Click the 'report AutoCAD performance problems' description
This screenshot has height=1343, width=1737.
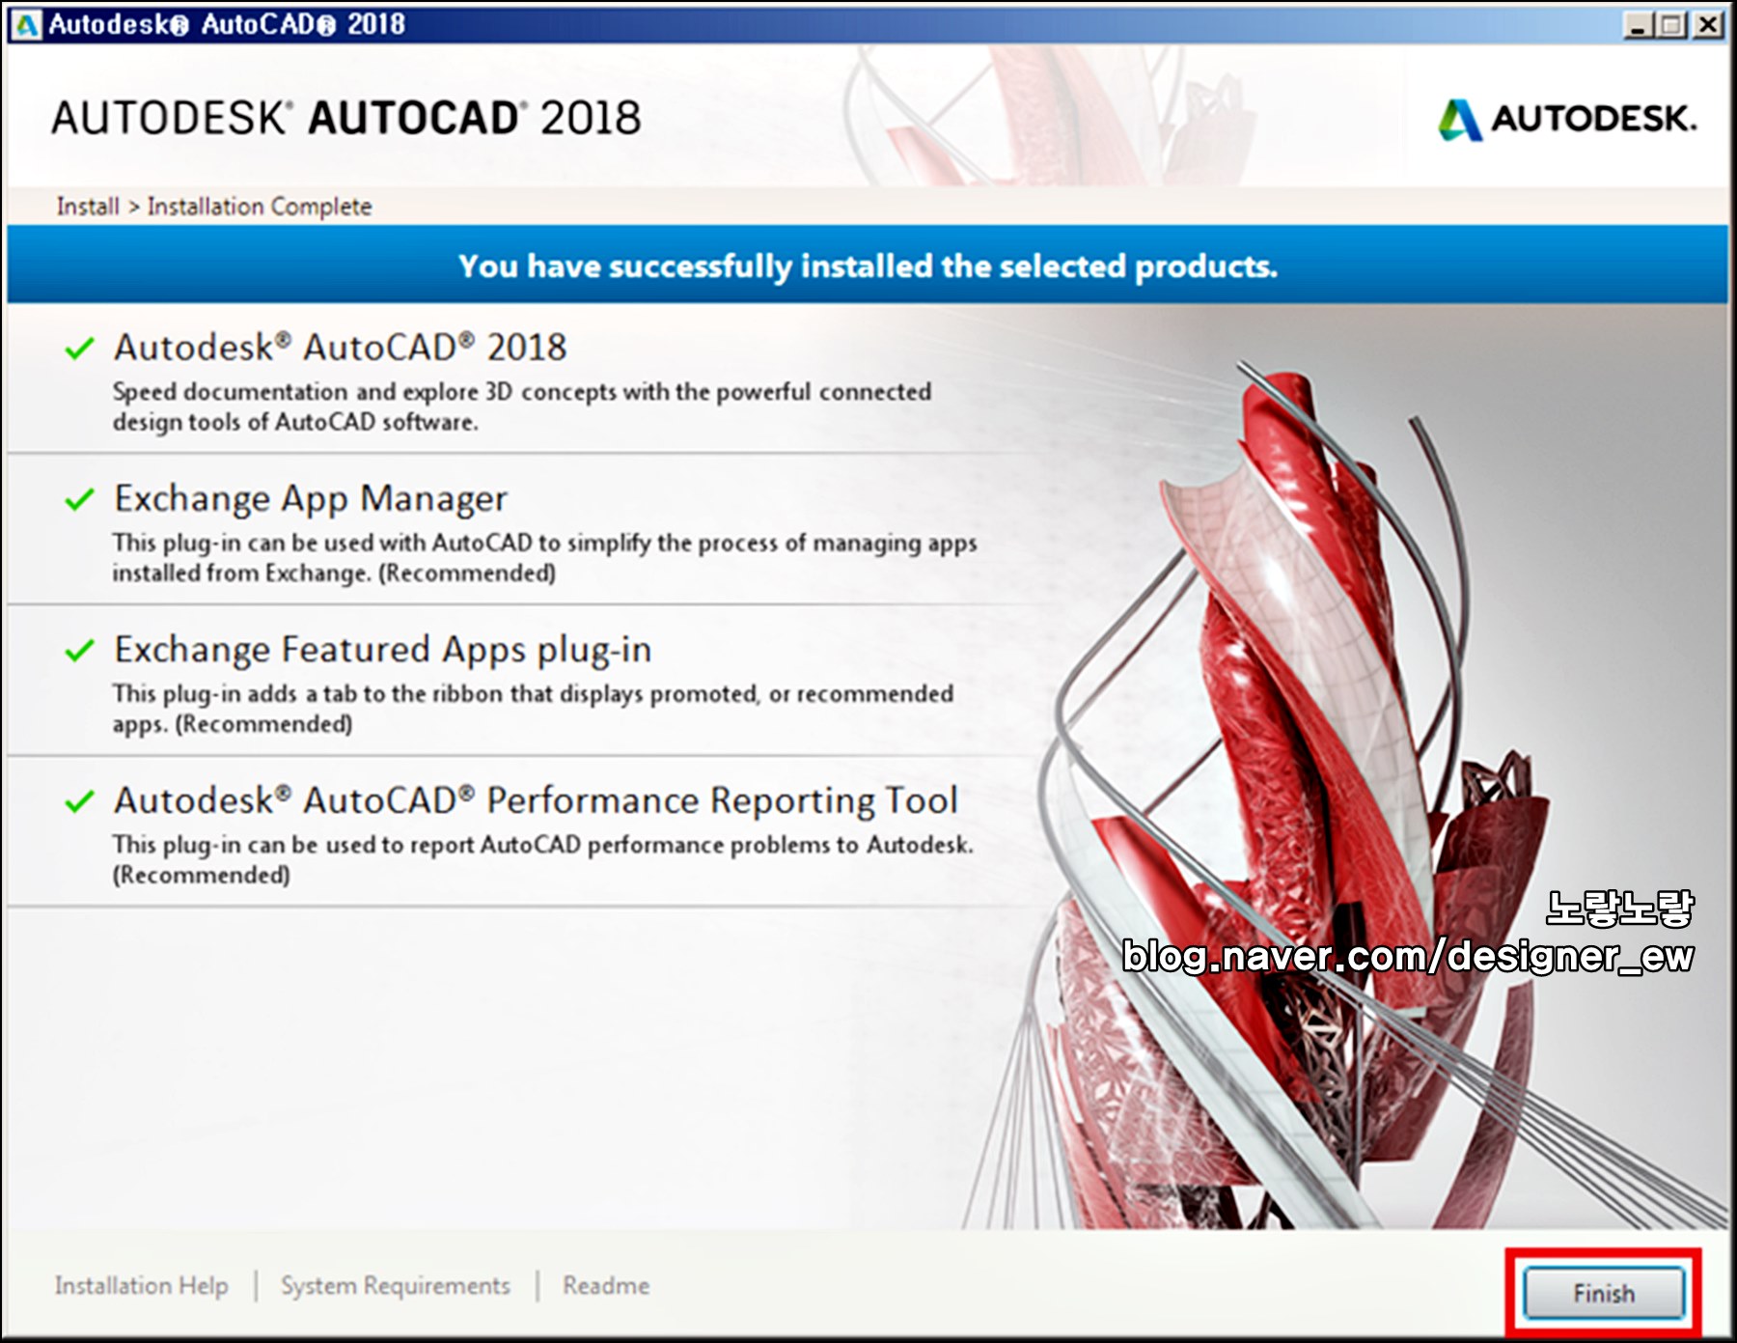point(543,859)
